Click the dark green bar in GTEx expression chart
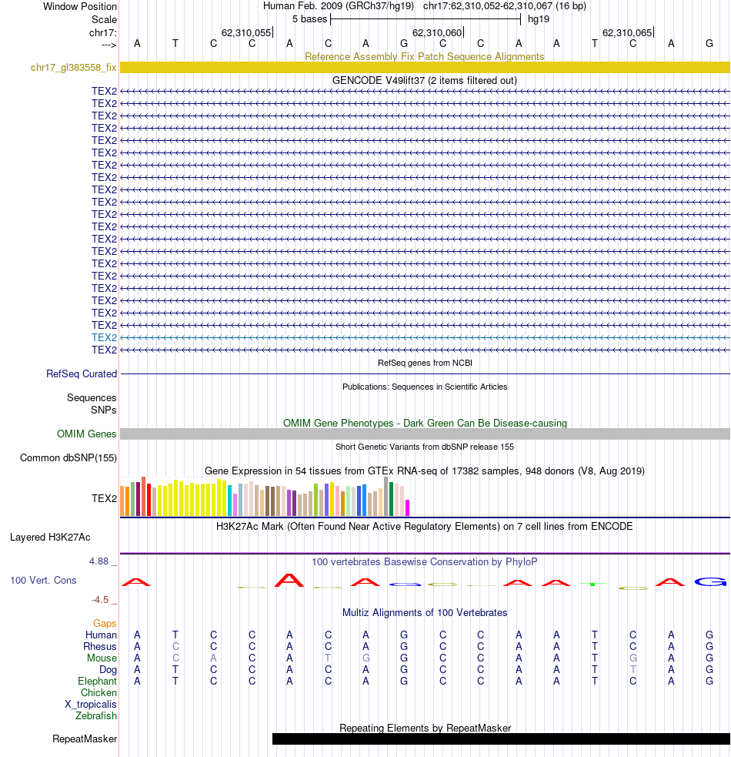The width and height of the screenshot is (731, 757). click(x=392, y=499)
